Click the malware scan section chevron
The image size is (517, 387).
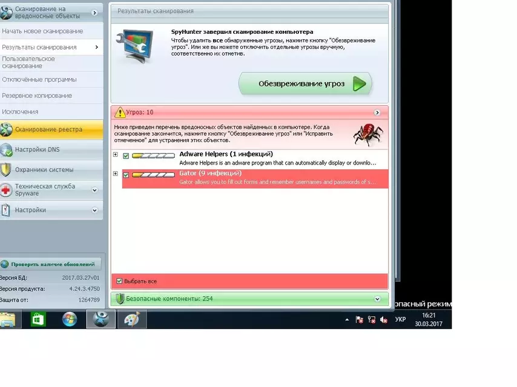tap(94, 13)
